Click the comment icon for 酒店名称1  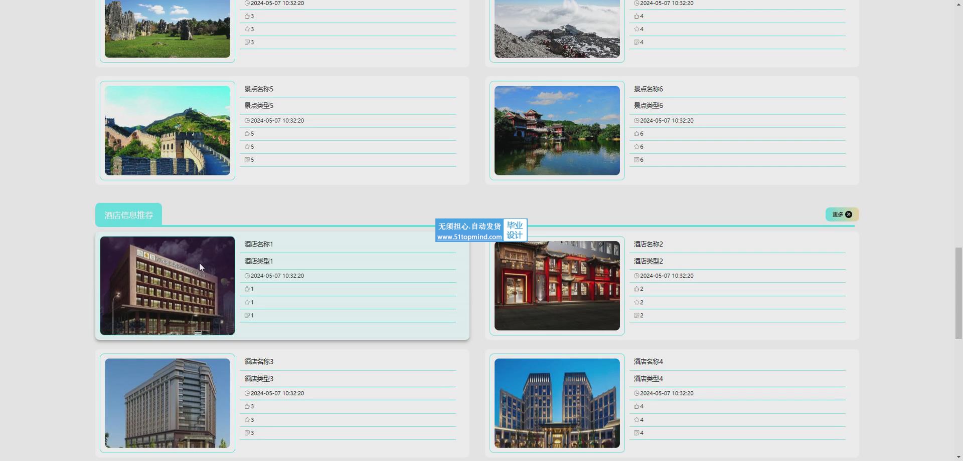tap(247, 316)
